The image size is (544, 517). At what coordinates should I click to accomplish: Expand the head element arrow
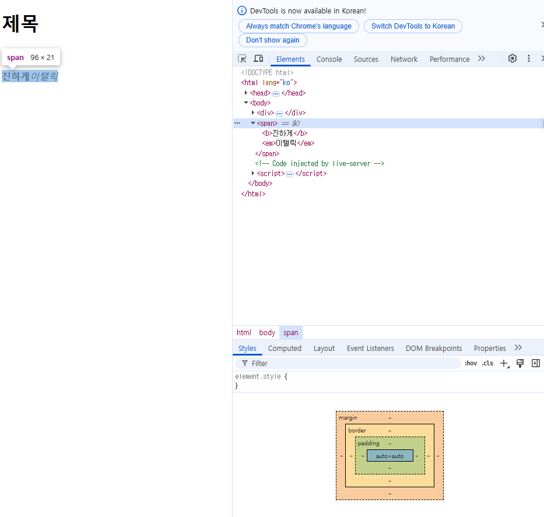click(246, 93)
